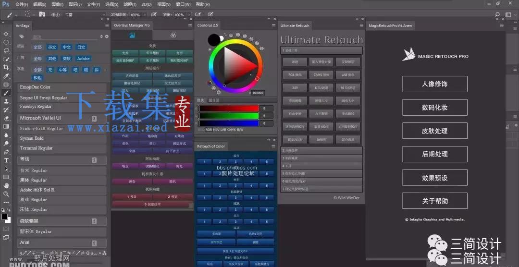Enable airbrush icon after flow field
Screen dimensions: 519x267
(x=198, y=14)
